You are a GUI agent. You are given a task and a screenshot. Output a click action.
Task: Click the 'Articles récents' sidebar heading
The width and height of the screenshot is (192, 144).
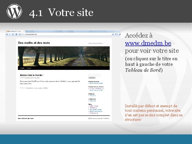pyautogui.click(x=94, y=81)
